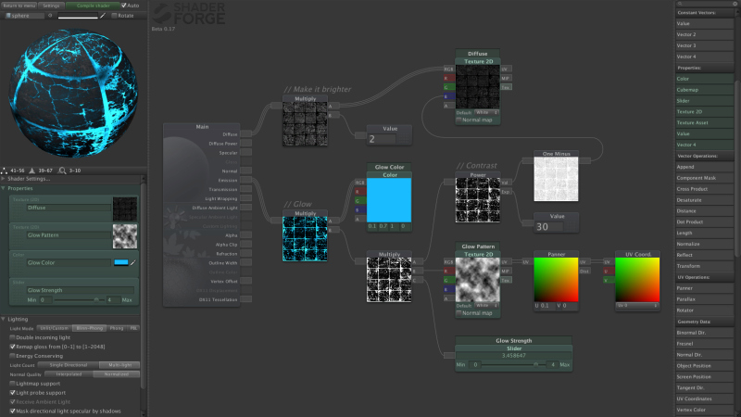Add a Rotator node from the list

704,310
